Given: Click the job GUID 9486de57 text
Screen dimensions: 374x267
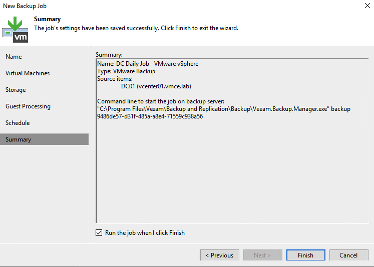Looking at the screenshot, I should 150,116.
